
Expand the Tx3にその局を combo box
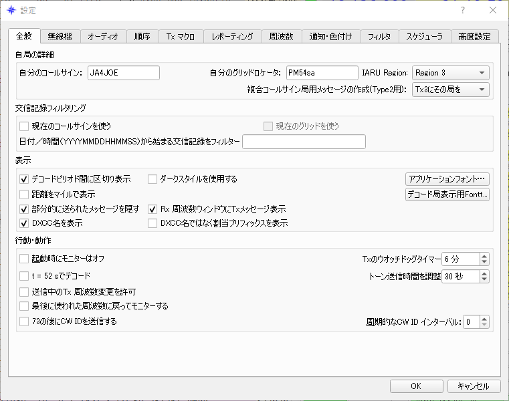450,90
